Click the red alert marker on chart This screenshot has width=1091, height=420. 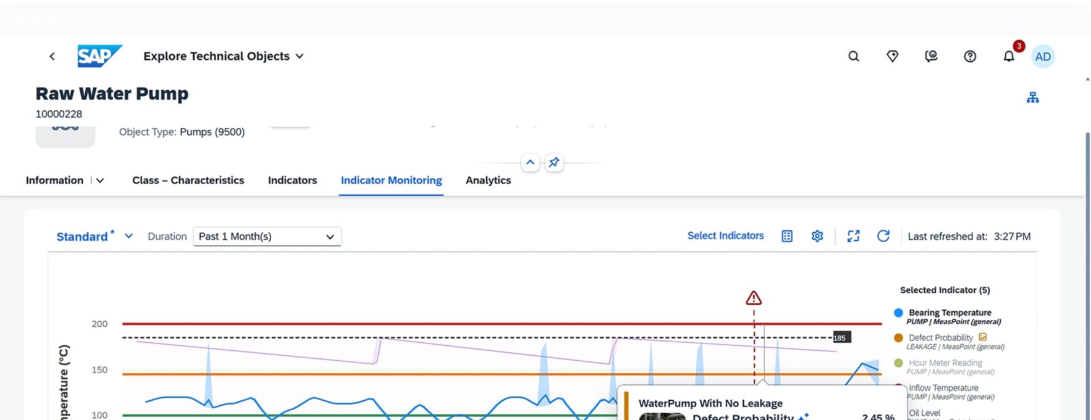pyautogui.click(x=753, y=298)
